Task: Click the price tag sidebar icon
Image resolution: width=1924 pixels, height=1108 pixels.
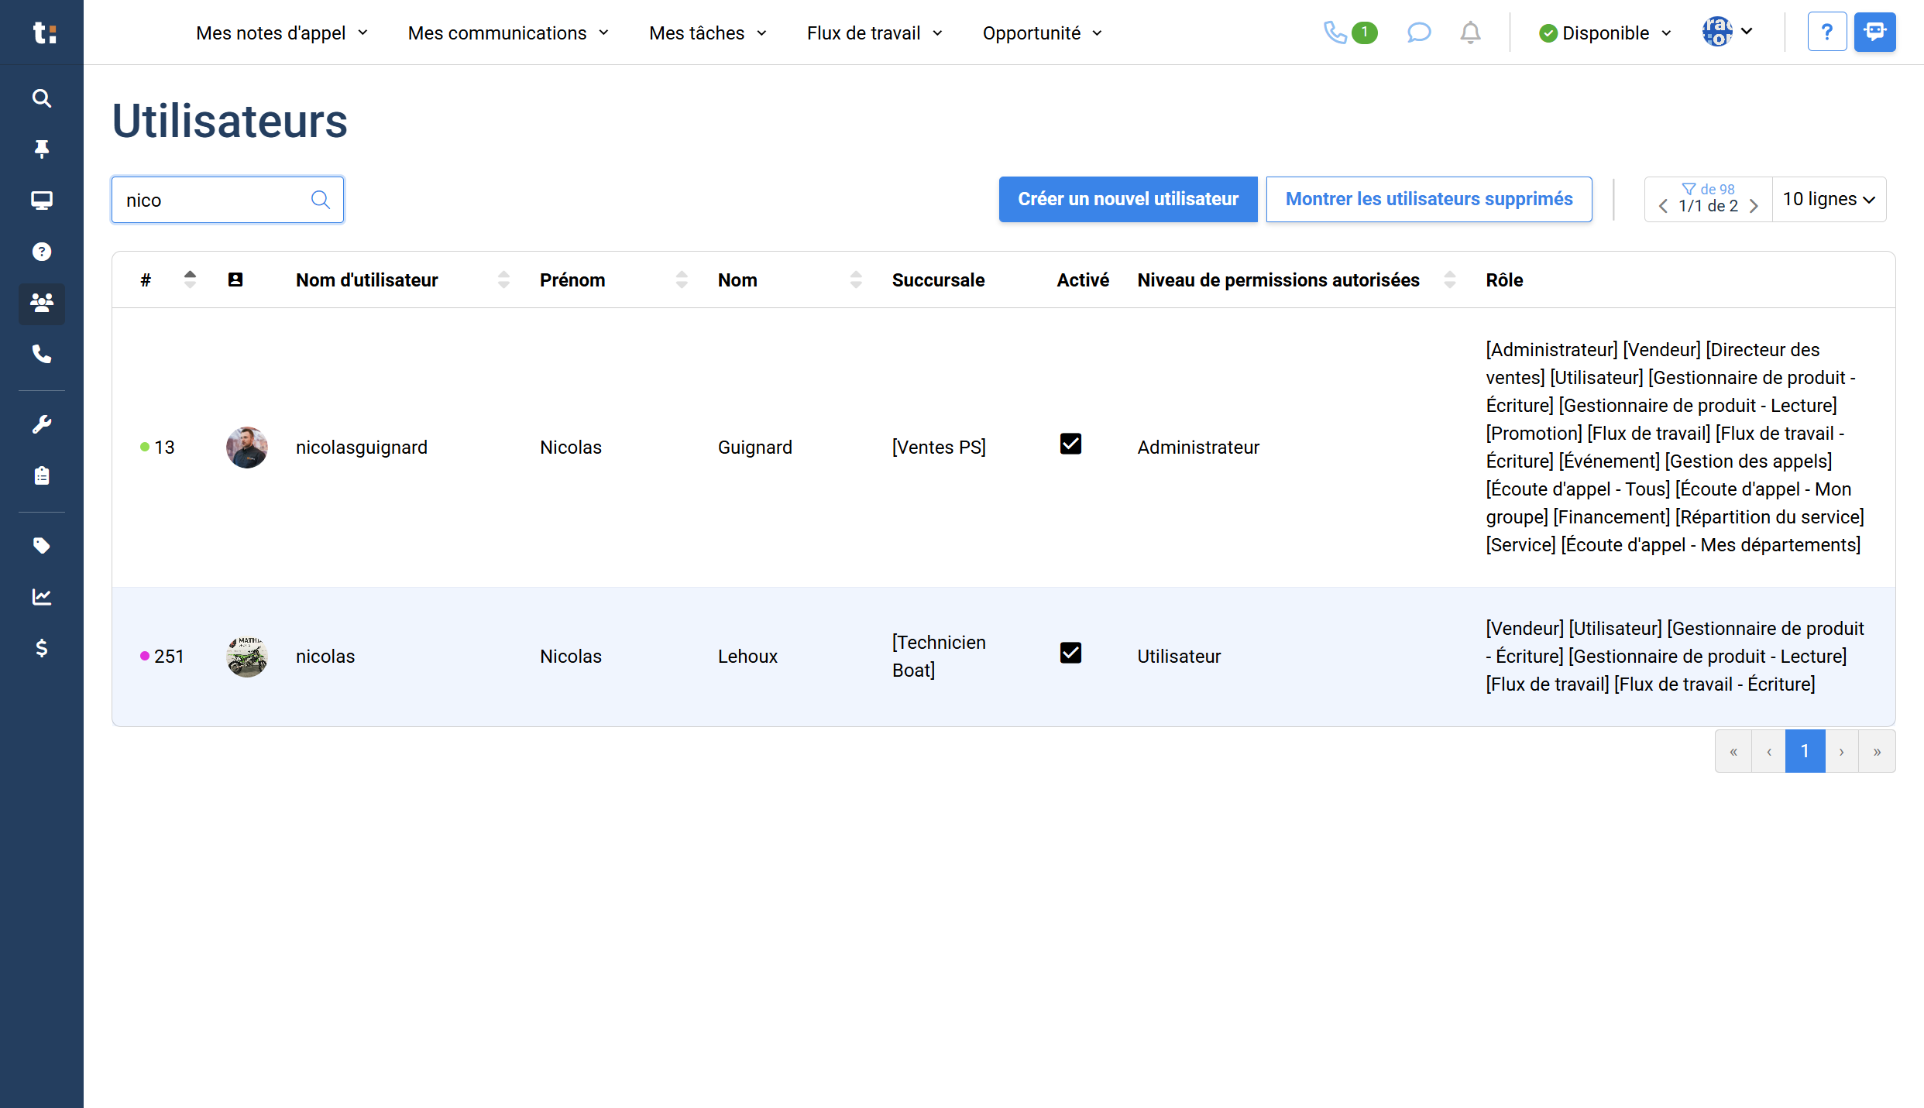Action: tap(42, 546)
